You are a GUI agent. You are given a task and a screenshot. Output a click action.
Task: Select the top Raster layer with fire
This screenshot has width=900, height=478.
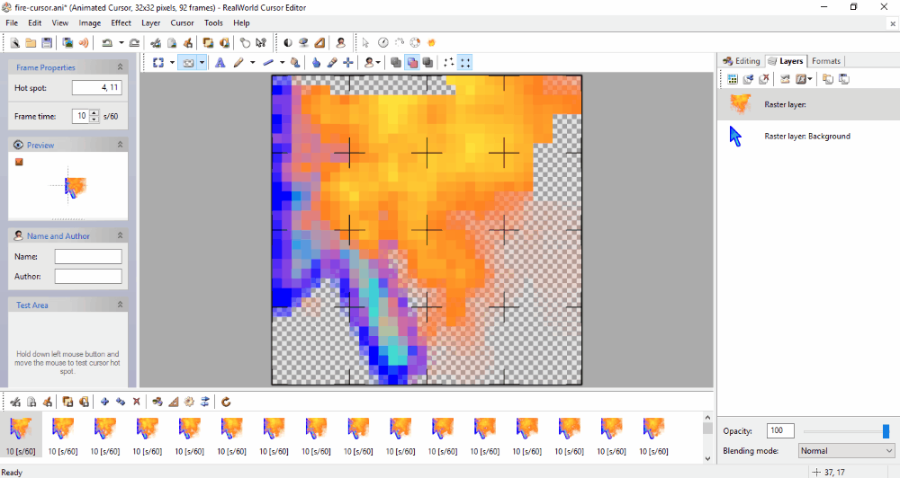808,104
